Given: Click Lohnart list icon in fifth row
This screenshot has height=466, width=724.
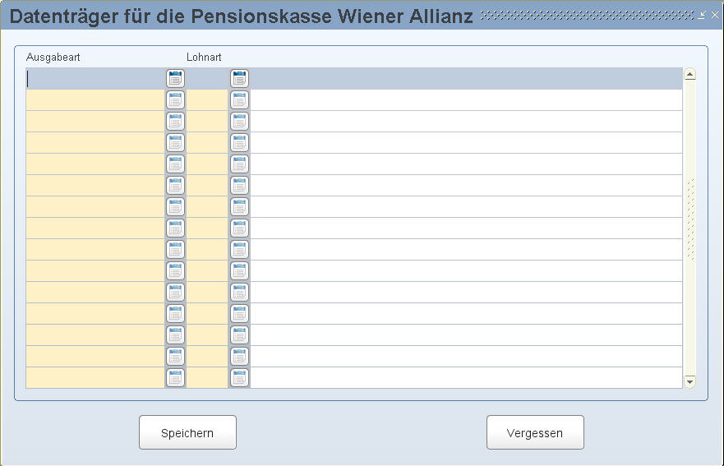Looking at the screenshot, I should [239, 164].
